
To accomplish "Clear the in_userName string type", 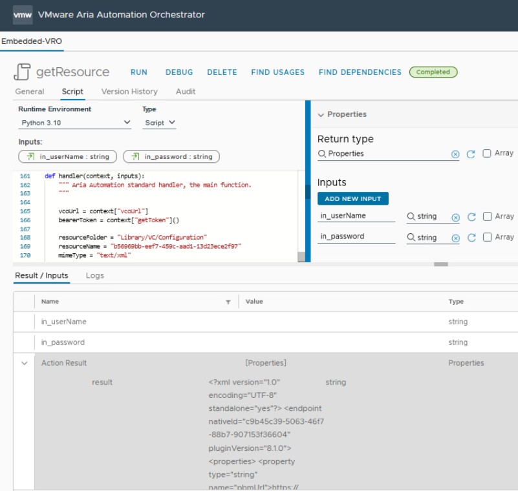I will coord(455,217).
